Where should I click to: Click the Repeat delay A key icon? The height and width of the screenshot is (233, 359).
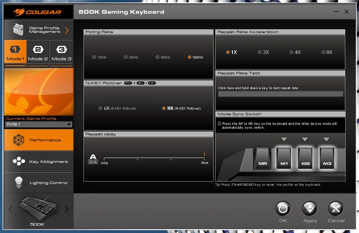click(x=93, y=159)
